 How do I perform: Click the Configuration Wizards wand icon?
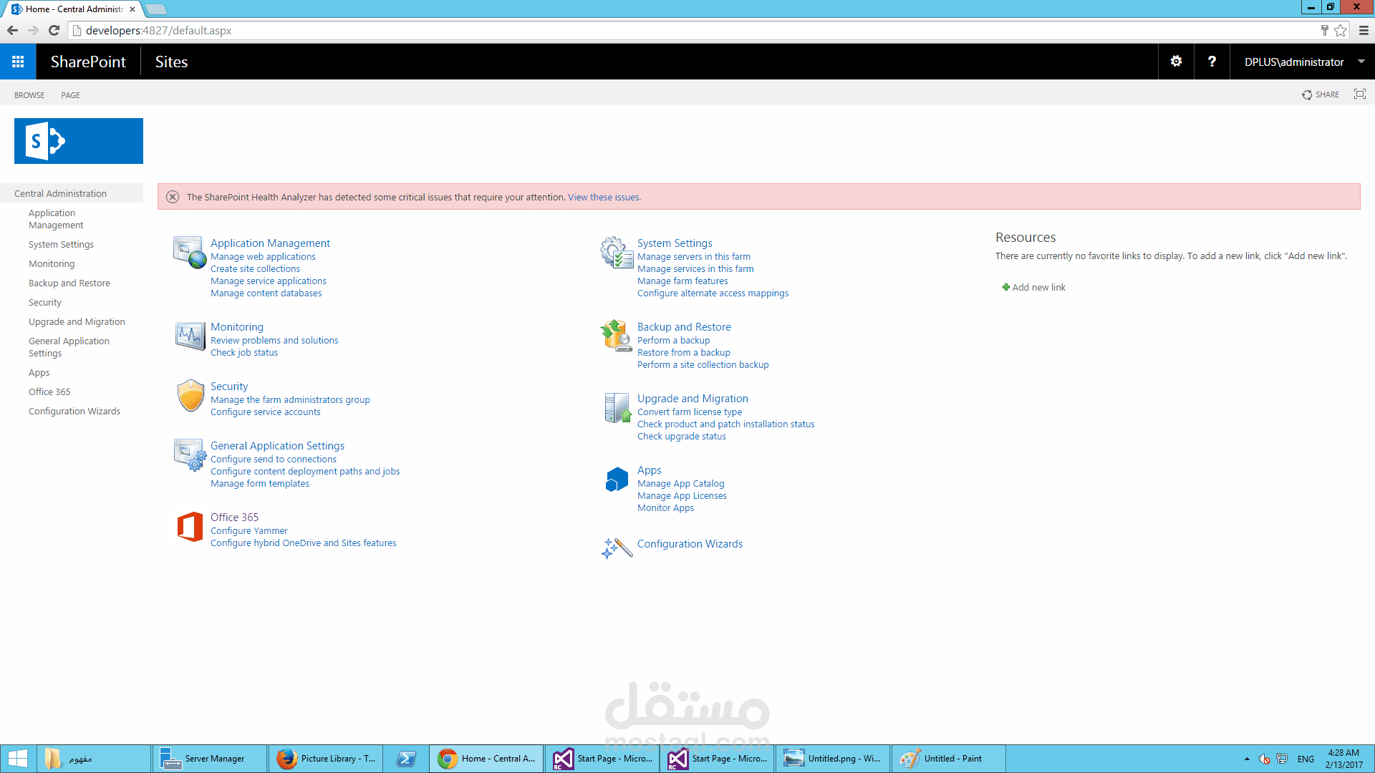[617, 548]
